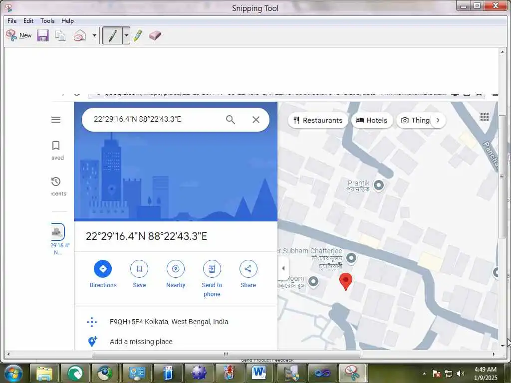Click the red location pin on map
The width and height of the screenshot is (511, 383).
346,282
